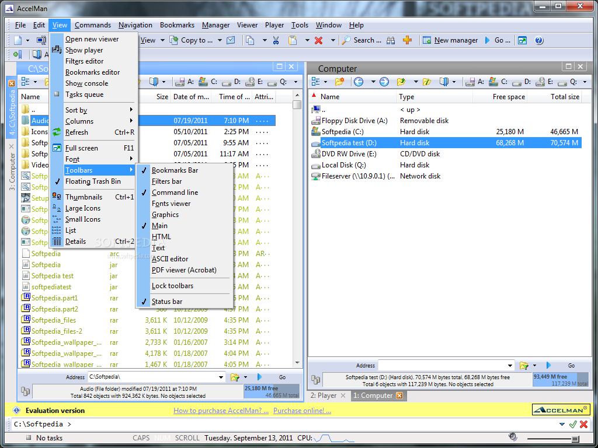Click the speaker volume icon in status bar

(x=513, y=437)
